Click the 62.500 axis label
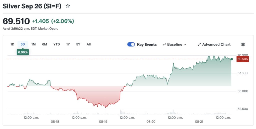The height and width of the screenshot is (129, 256). (x=242, y=109)
